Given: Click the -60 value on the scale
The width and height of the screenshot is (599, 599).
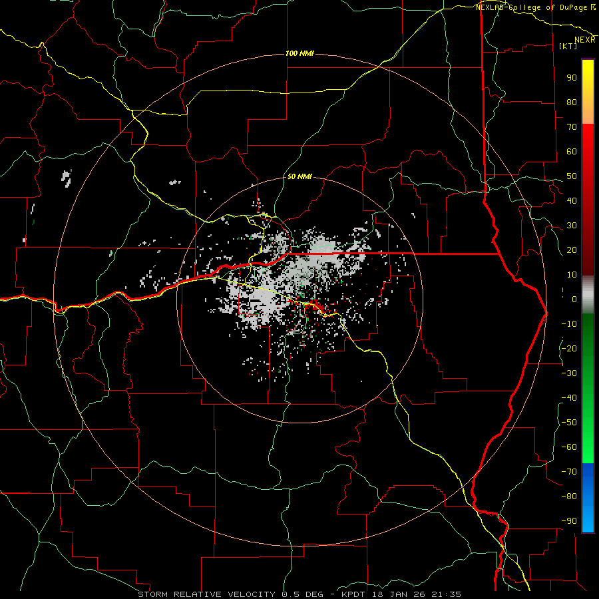Looking at the screenshot, I should tap(569, 447).
